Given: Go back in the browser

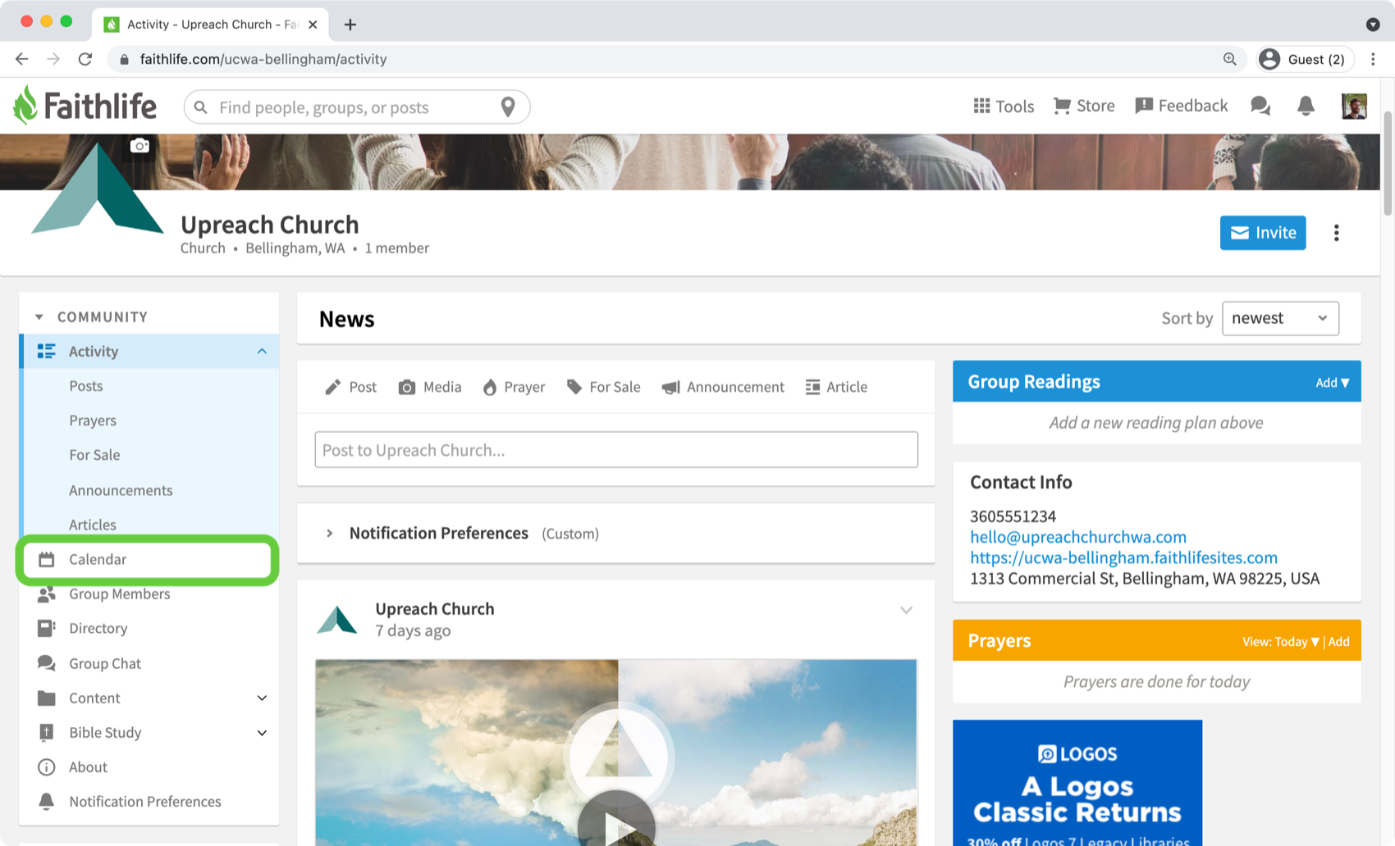Looking at the screenshot, I should 22,59.
